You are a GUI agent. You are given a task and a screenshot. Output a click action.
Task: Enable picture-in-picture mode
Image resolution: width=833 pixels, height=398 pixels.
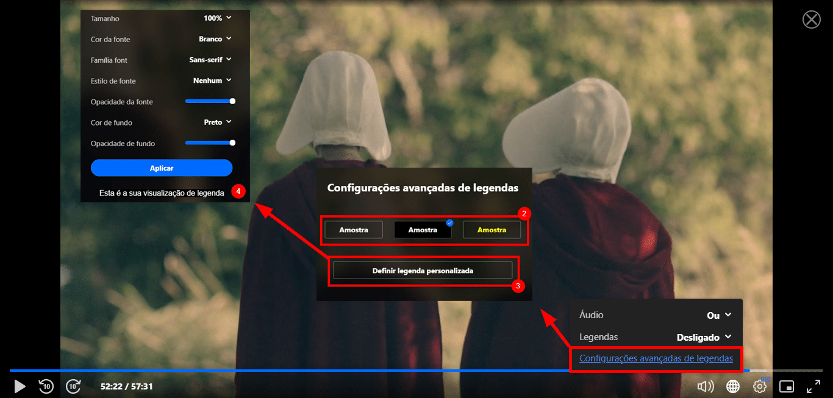(x=787, y=386)
